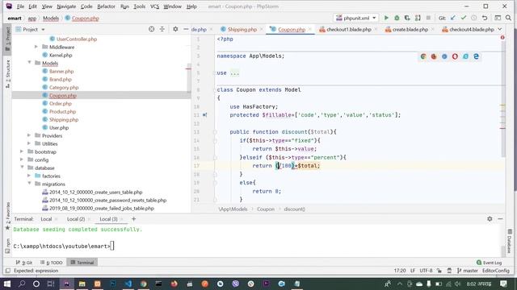
Task: Open the Event Log
Action: pos(489,263)
